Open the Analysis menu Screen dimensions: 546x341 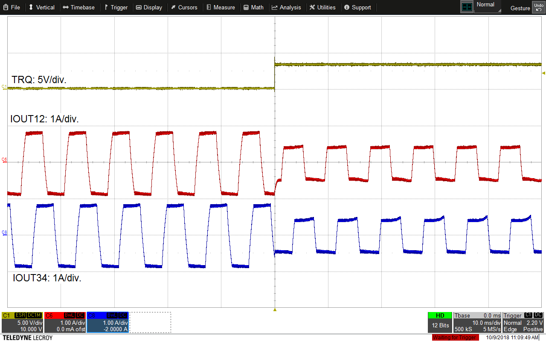(287, 7)
